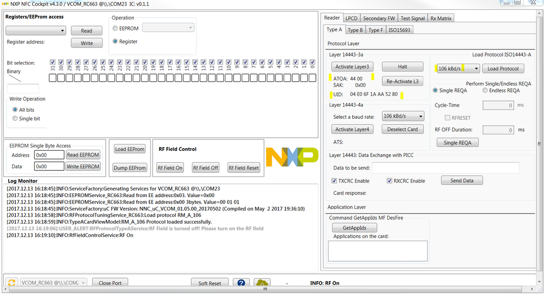Select the Type F sub-tab
The image size is (544, 294).
point(376,30)
